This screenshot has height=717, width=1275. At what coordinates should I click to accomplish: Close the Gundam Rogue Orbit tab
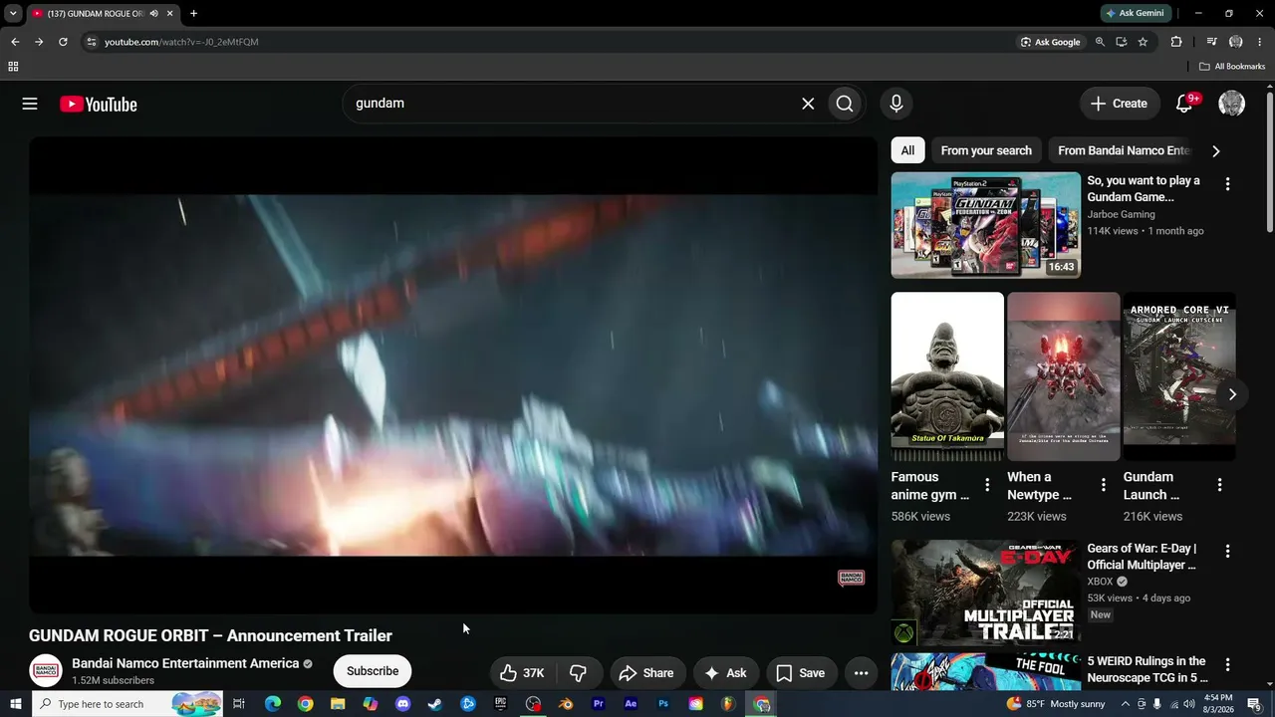coord(170,13)
